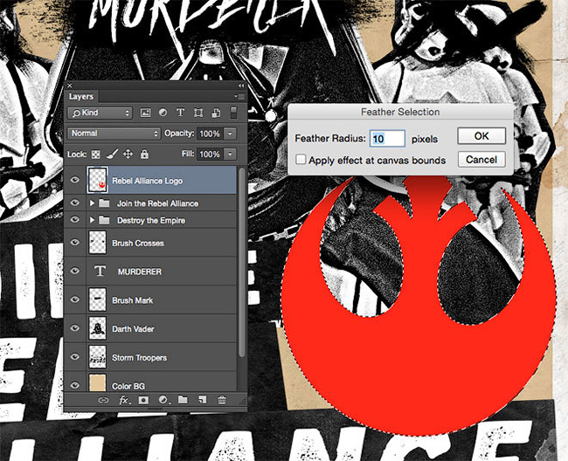Hide the Darth Vader layer
Image resolution: width=568 pixels, height=461 pixels.
click(75, 328)
